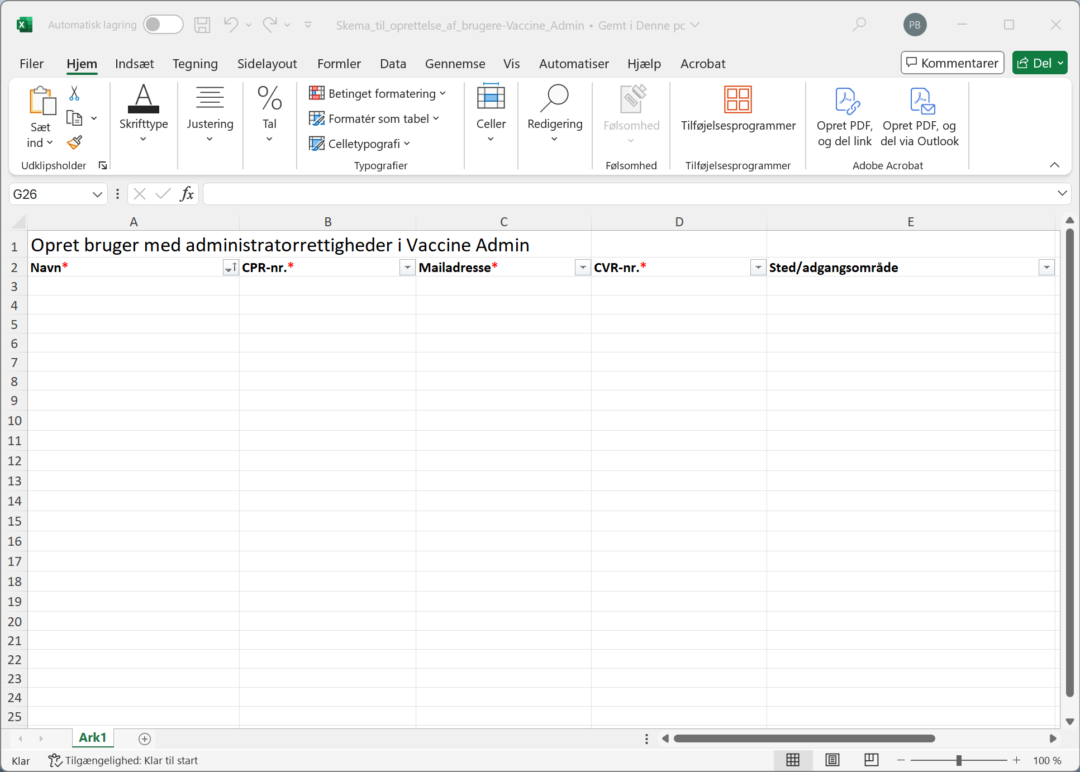This screenshot has height=772, width=1080.
Task: Open the Navn column filter dropdown
Action: point(230,268)
